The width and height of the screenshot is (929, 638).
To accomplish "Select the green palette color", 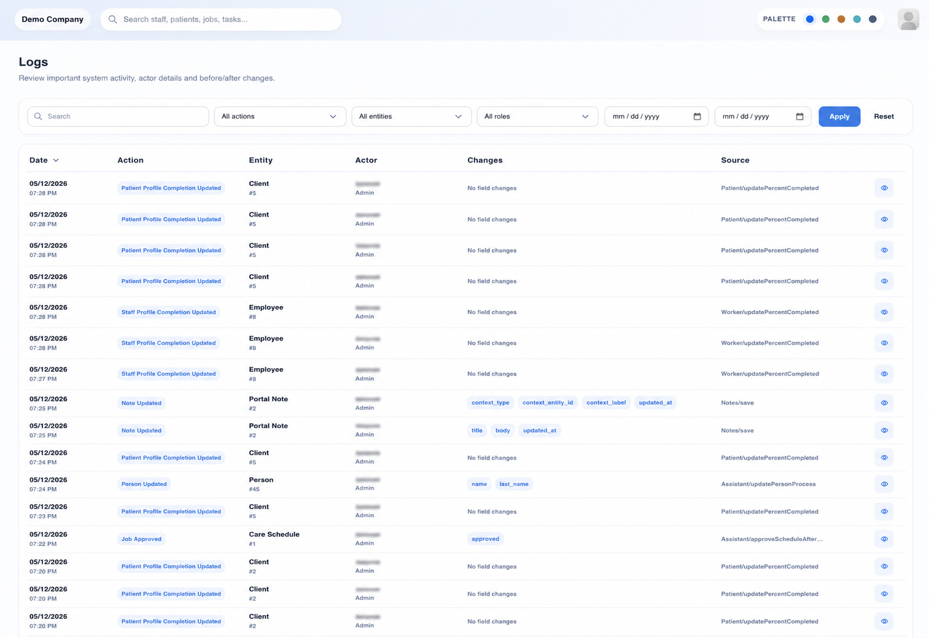I will [826, 19].
